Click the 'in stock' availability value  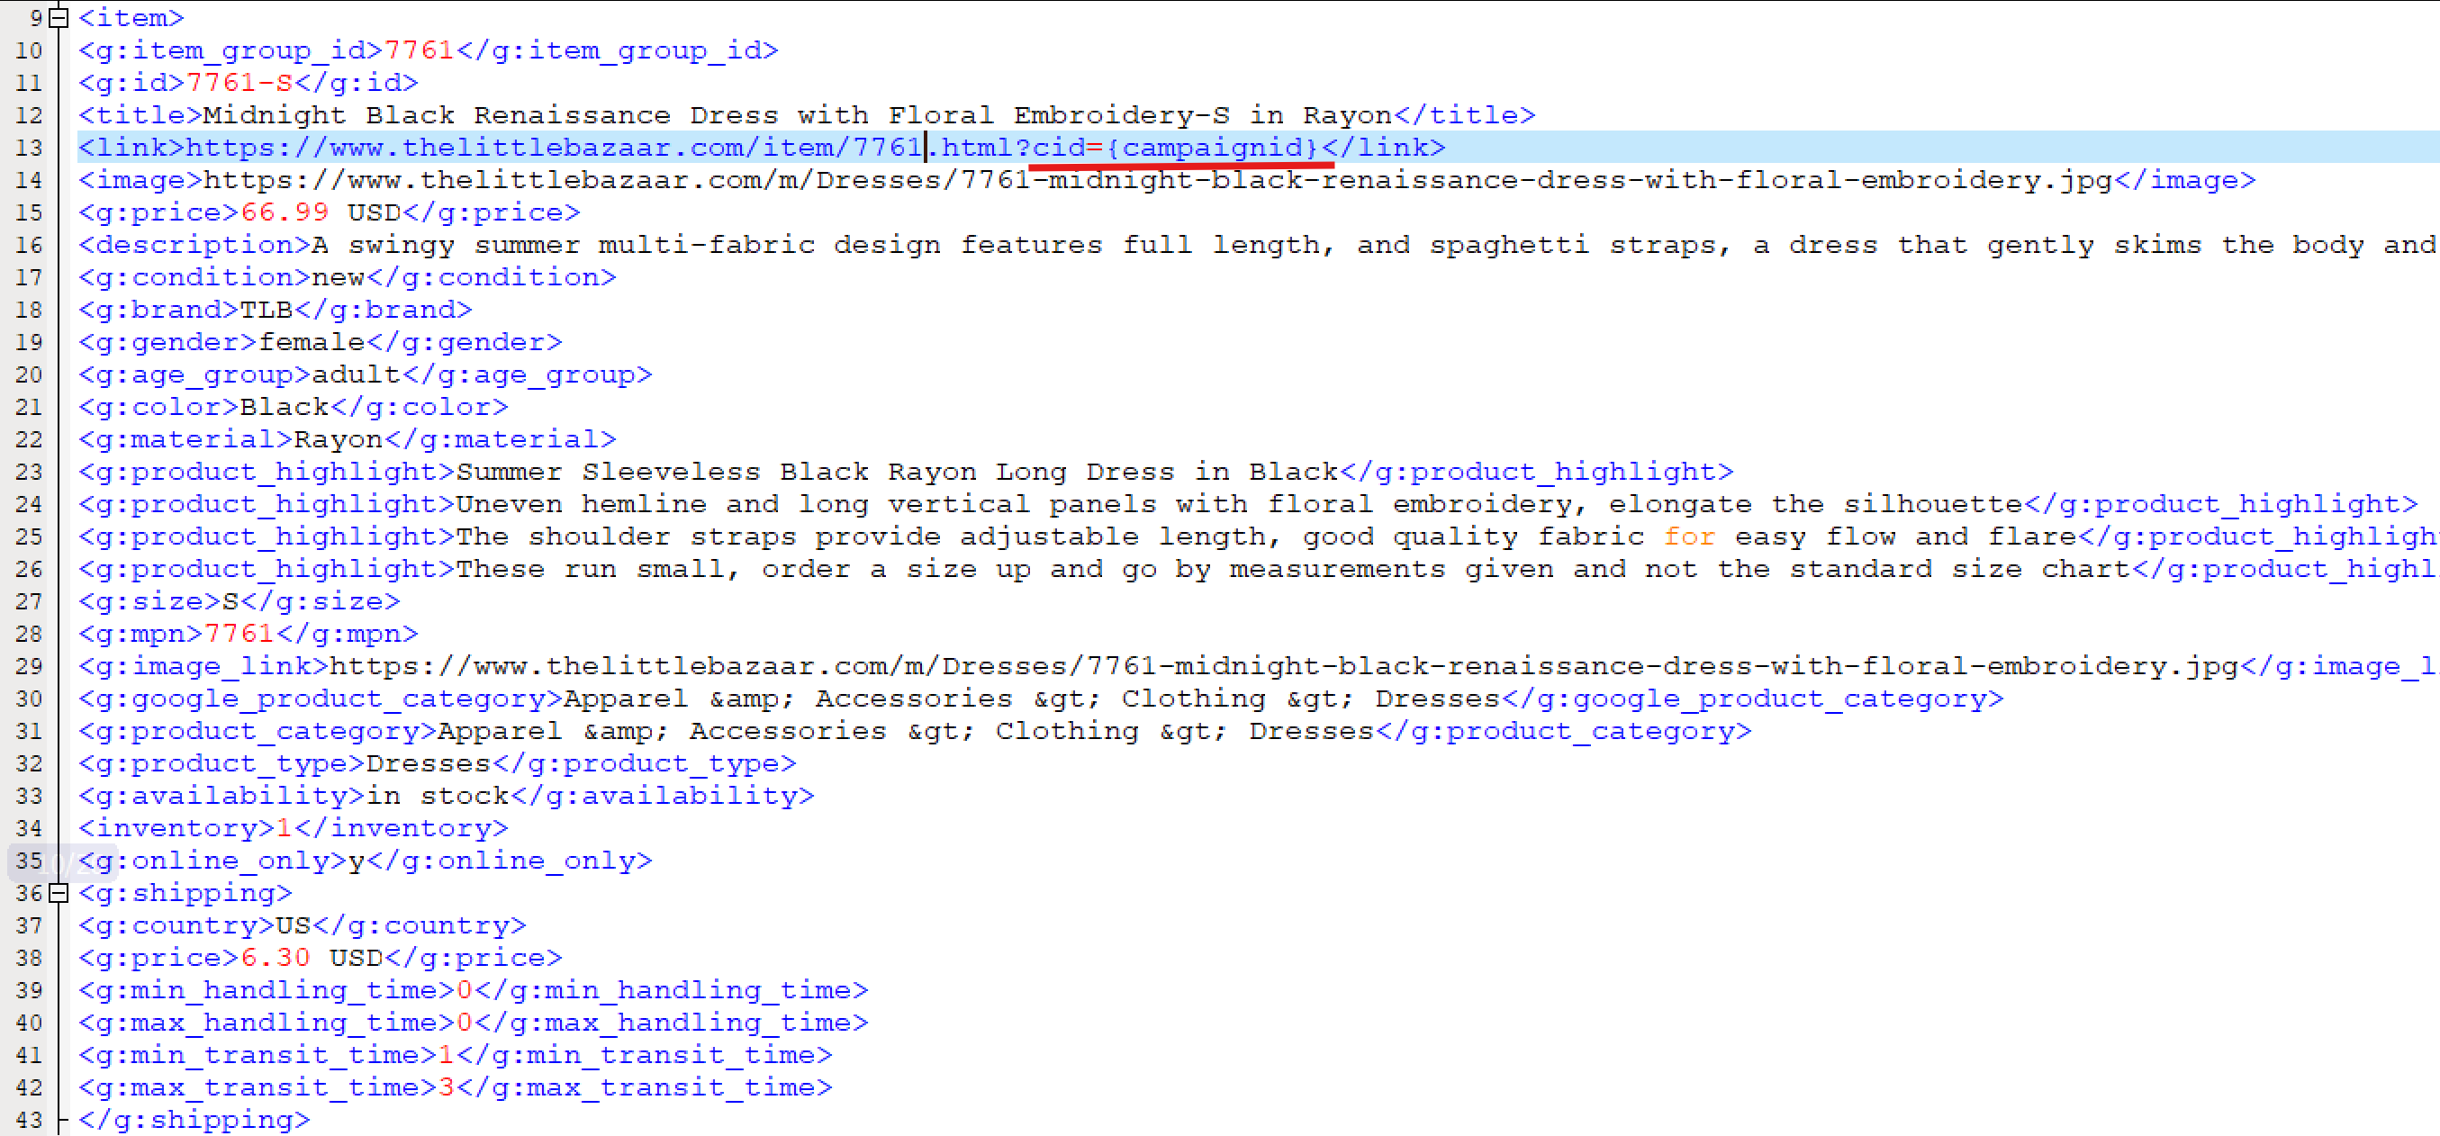click(438, 796)
